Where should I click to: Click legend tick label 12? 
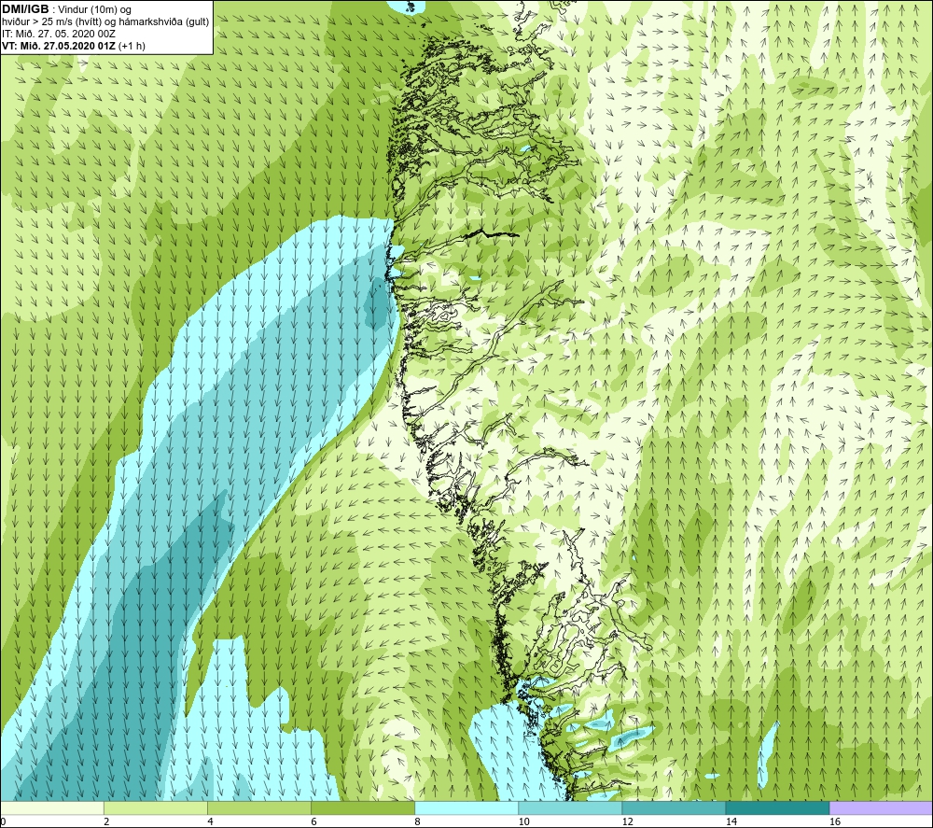coord(627,821)
